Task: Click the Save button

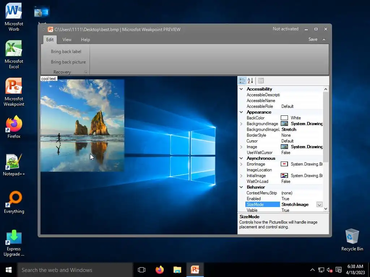Action: click(x=313, y=39)
